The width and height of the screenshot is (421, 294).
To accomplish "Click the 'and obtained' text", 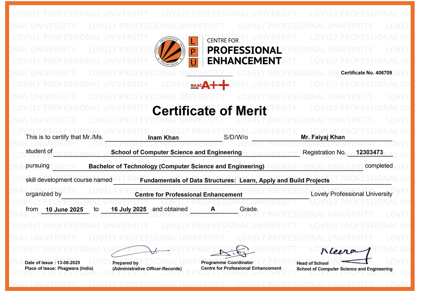I will click(x=170, y=209).
